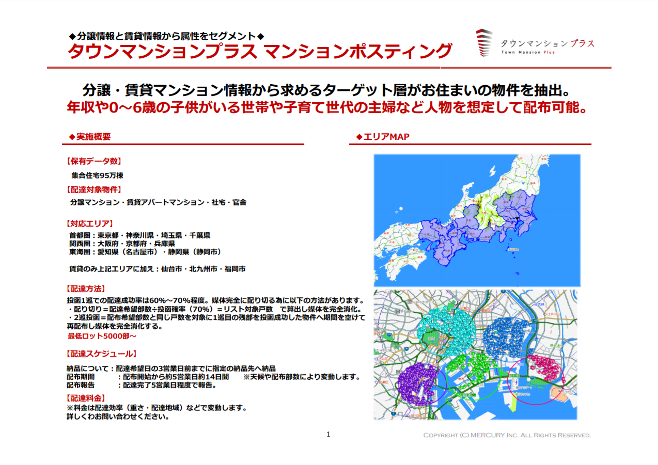Select the red text "最低ロット5000部～"
Viewport: 658px width, 465px height.
pyautogui.click(x=102, y=336)
